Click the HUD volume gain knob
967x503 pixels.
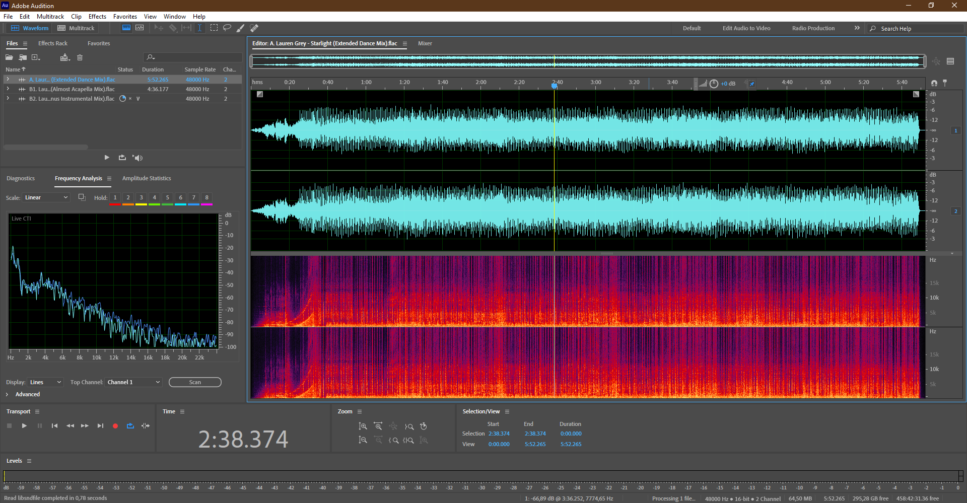point(714,84)
